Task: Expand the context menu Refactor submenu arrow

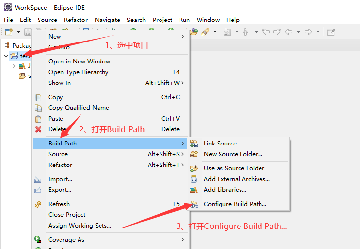Action: tap(183, 165)
